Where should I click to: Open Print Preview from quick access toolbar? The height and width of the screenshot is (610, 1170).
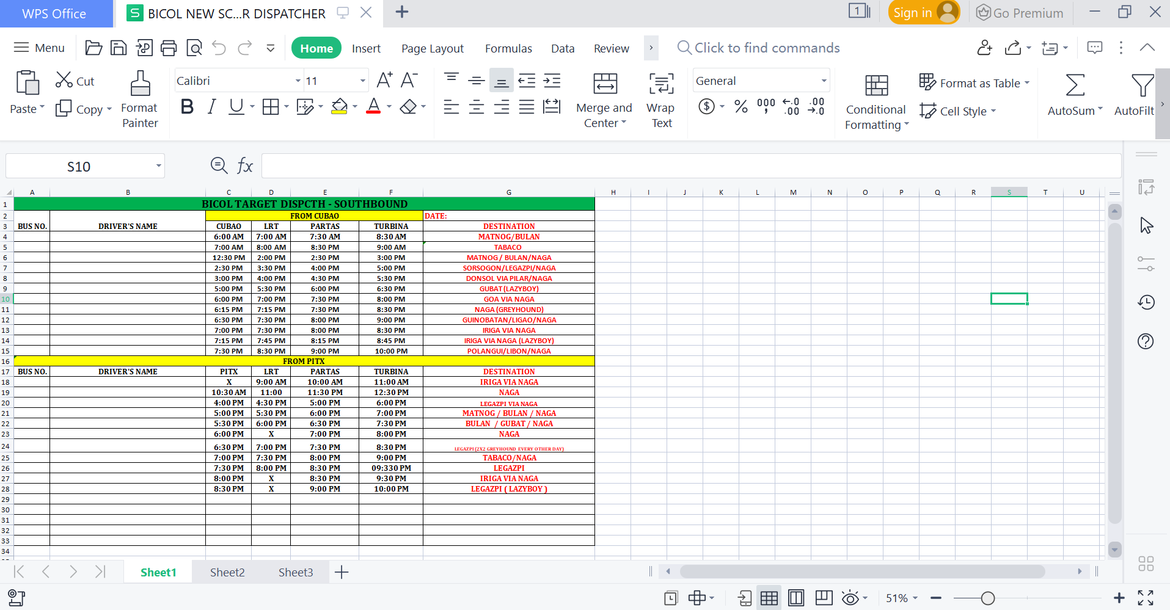coord(194,48)
